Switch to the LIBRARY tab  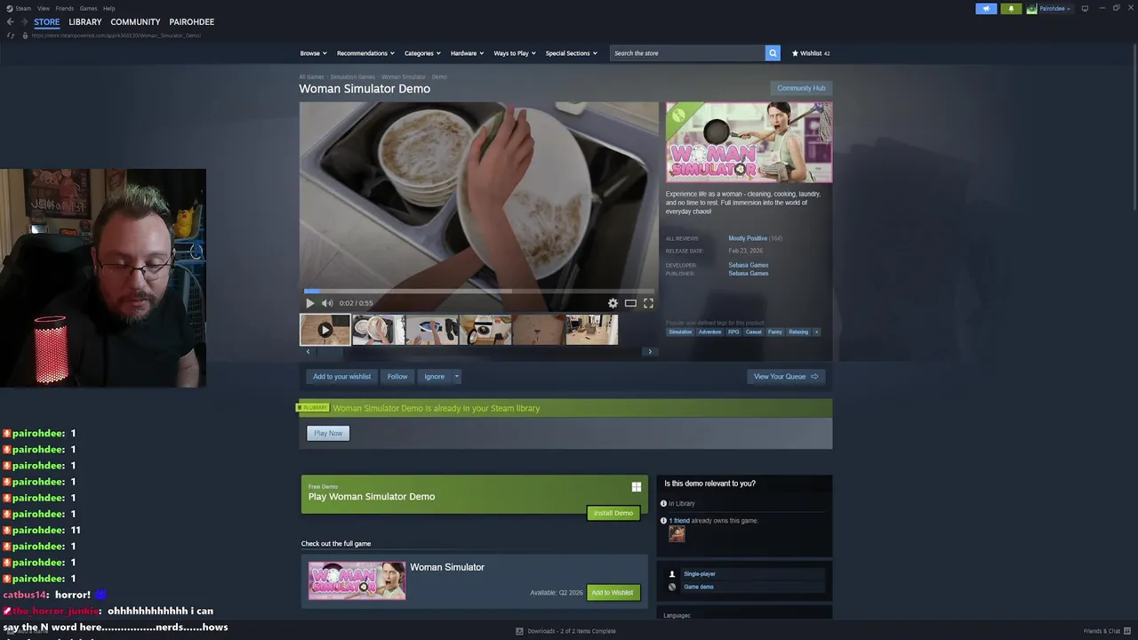click(x=85, y=21)
